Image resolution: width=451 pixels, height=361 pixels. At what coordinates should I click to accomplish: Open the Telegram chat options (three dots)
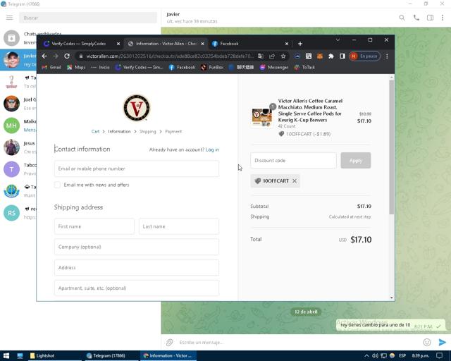tap(443, 18)
